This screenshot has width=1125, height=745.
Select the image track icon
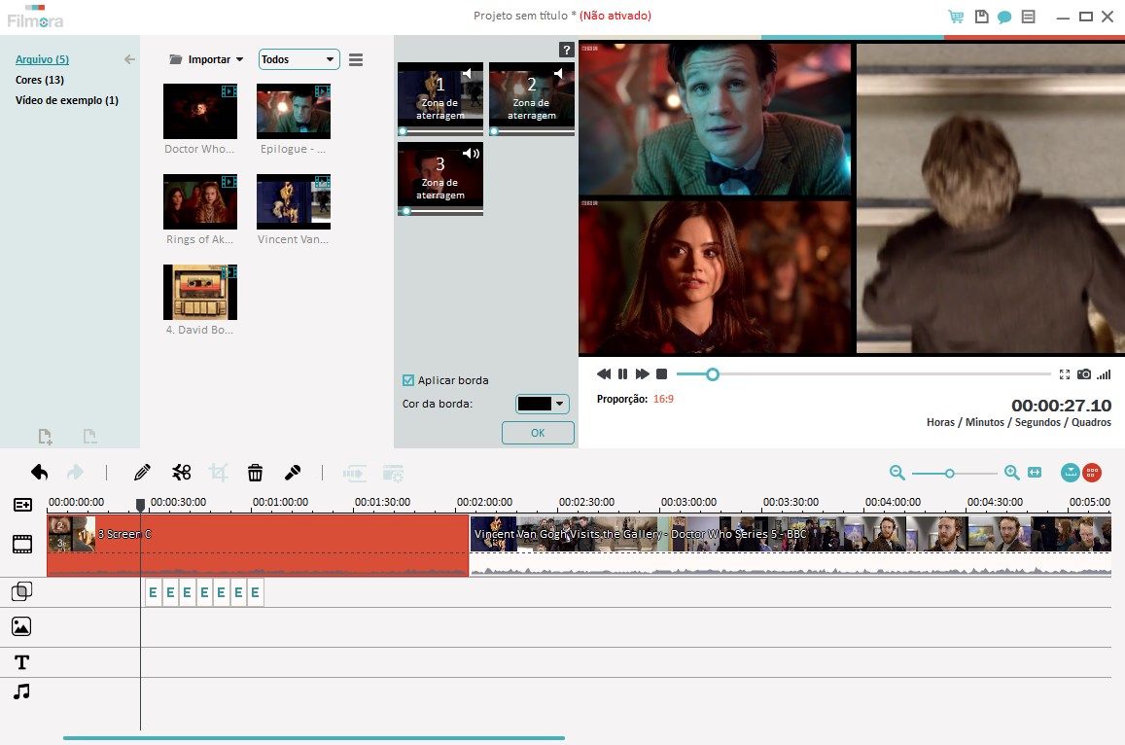(21, 626)
